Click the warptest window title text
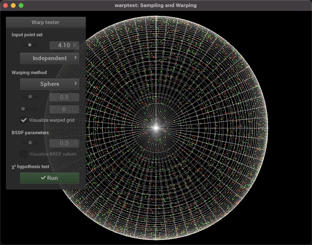This screenshot has height=245, width=312. tap(156, 5)
